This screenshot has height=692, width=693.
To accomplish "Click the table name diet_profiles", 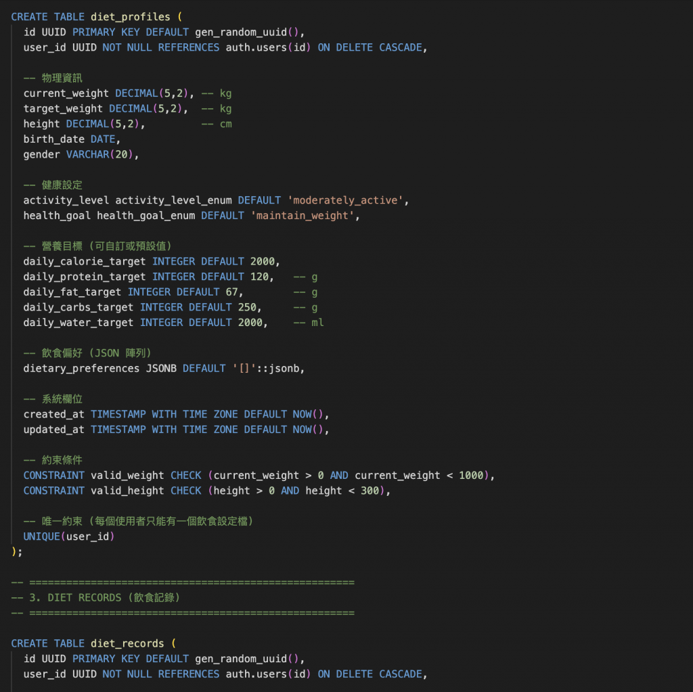I will click(x=131, y=17).
